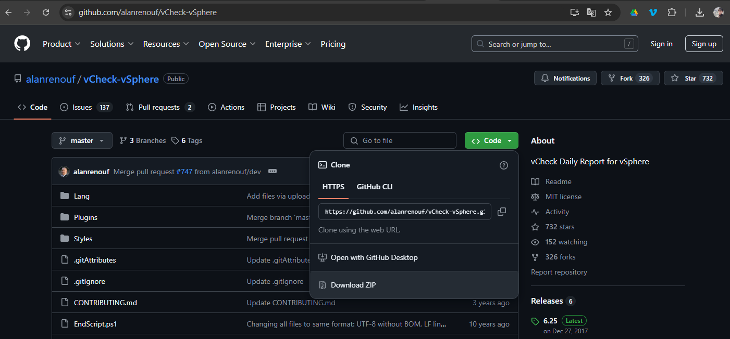Image resolution: width=730 pixels, height=339 pixels.
Task: Fork the repository with Fork button
Action: pyautogui.click(x=630, y=78)
